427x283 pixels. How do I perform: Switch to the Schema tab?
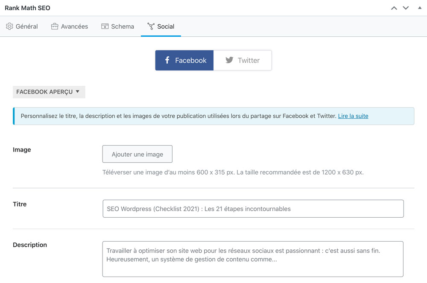(118, 26)
